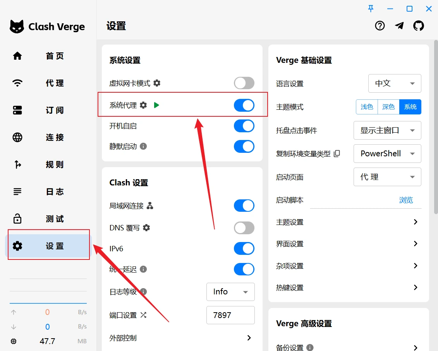
Task: Click the green play icon beside 系统代理
Action: click(x=156, y=105)
